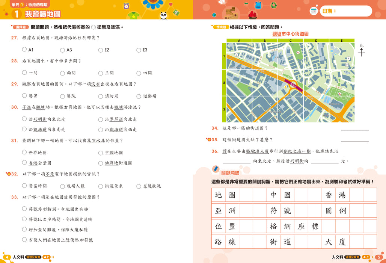Click the green T-shirt icon
Screen dimensions: 386x263
tap(134, 15)
